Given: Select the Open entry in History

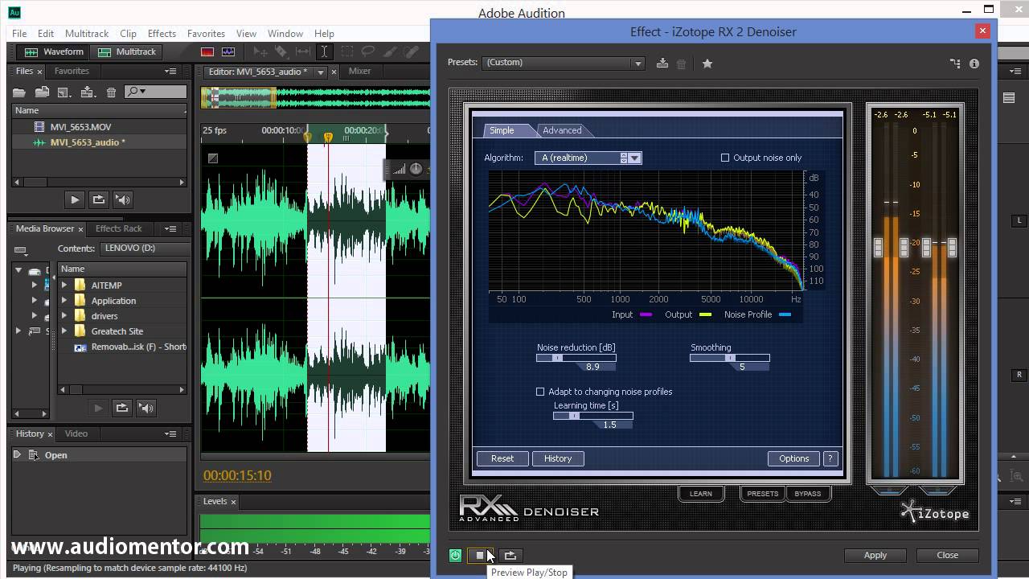Looking at the screenshot, I should coord(100,455).
